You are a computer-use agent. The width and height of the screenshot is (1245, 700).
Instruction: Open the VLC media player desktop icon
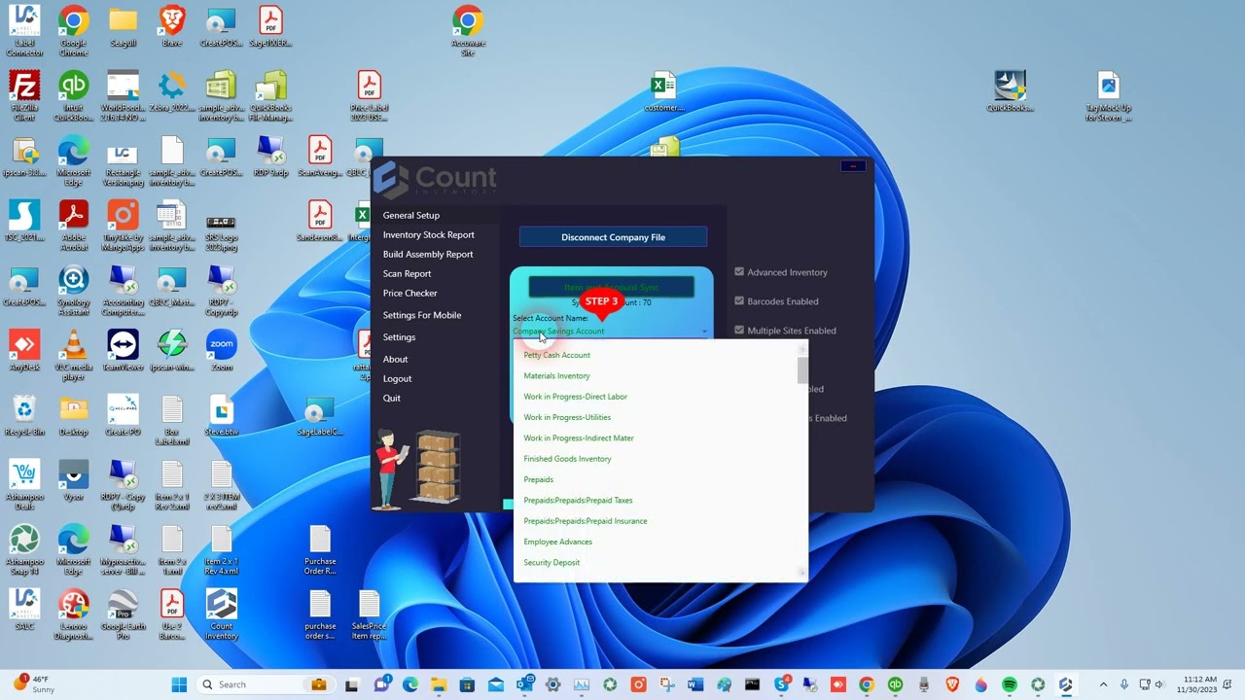(74, 355)
